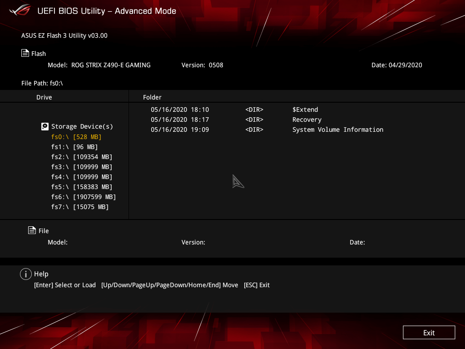This screenshot has height=349, width=465.
Task: Open the System Volume Information directory
Action: pyautogui.click(x=338, y=130)
